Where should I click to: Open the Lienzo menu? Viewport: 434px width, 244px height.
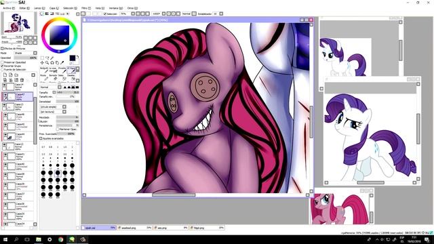pyautogui.click(x=39, y=8)
